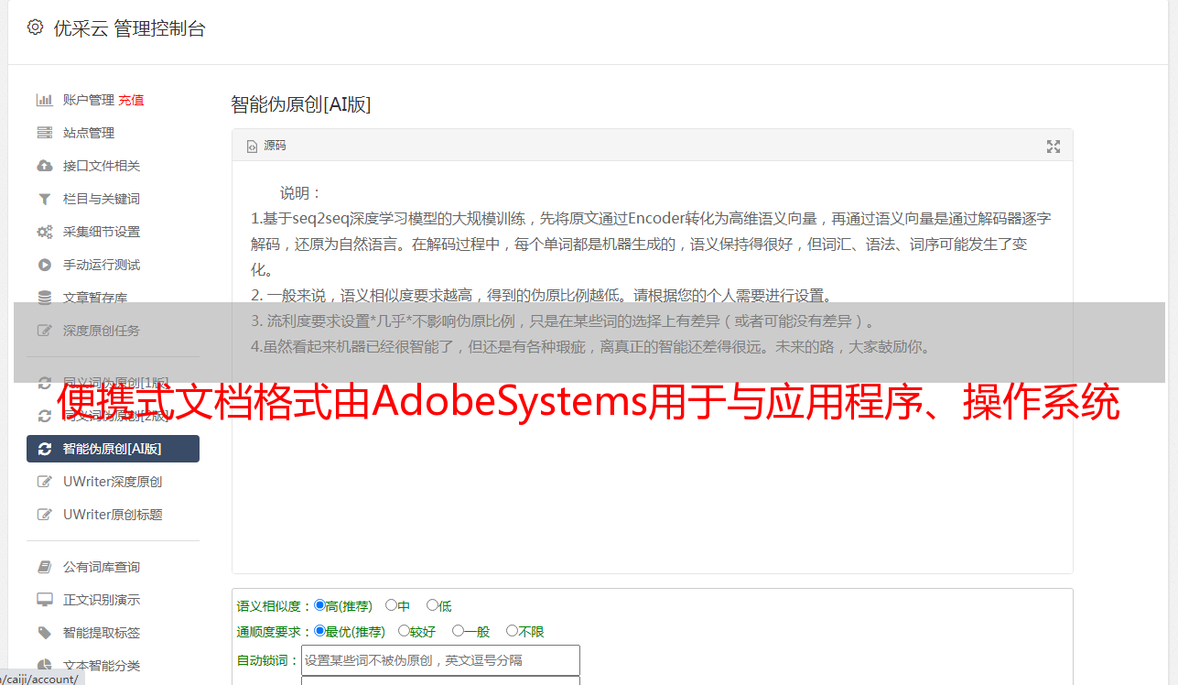1178x685 pixels.
Task: Select 较好 for 通顺度要求
Action: (404, 631)
